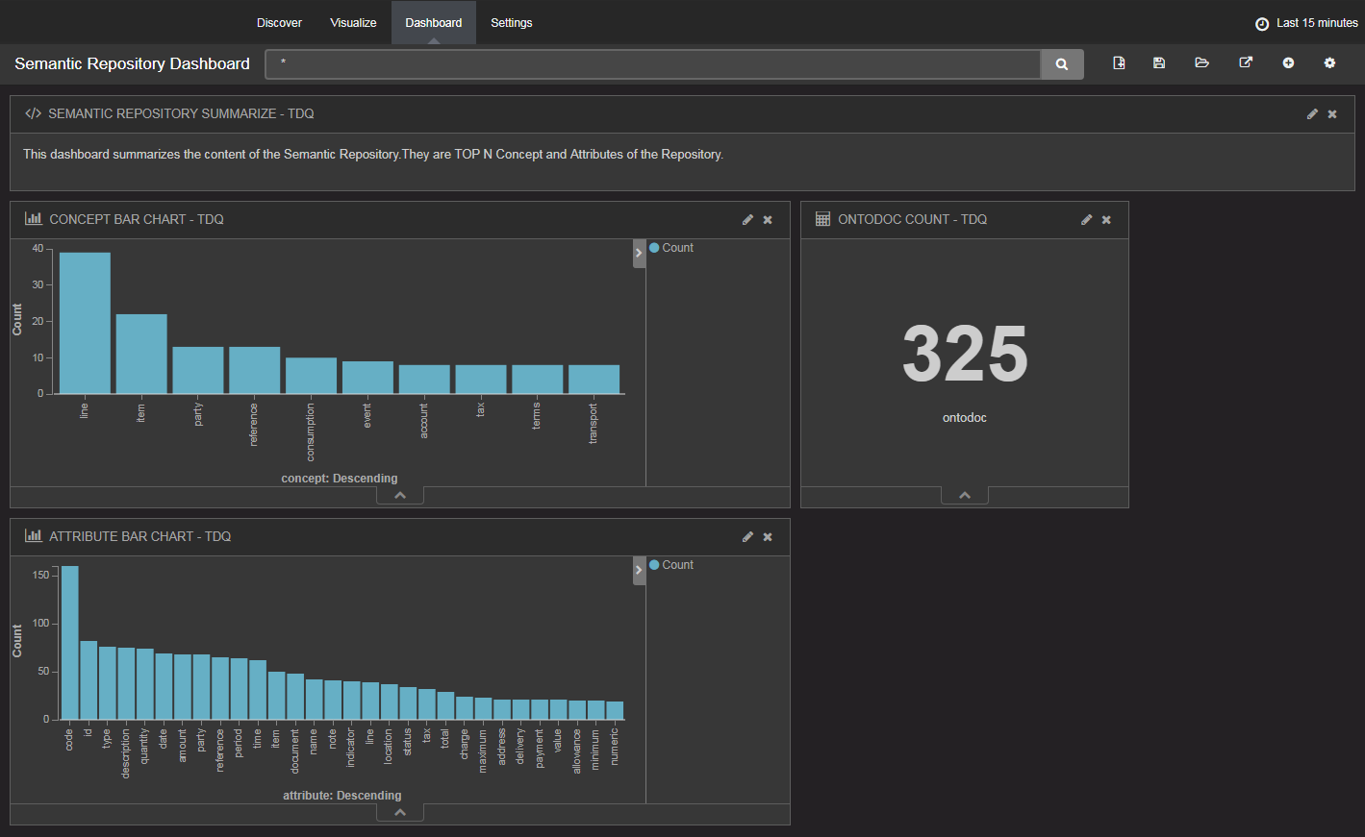Screen dimensions: 1365x837
Task: Click the New Dashboard icon in toolbar
Action: pyautogui.click(x=1119, y=63)
